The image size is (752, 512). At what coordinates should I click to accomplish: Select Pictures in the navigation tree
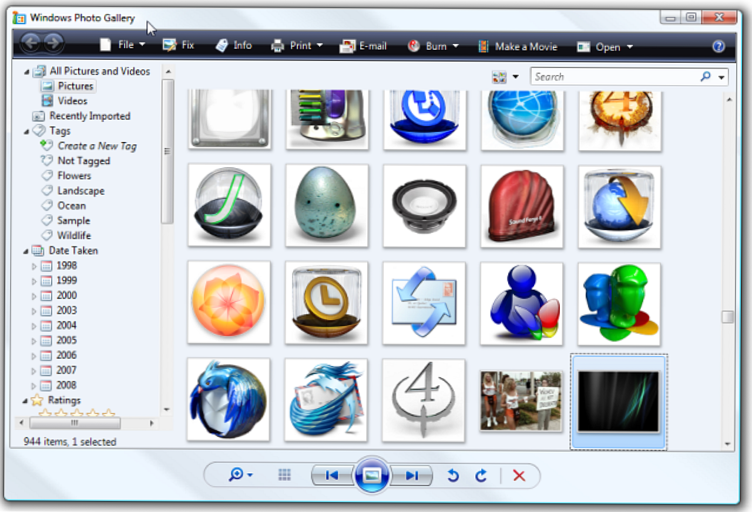click(68, 86)
